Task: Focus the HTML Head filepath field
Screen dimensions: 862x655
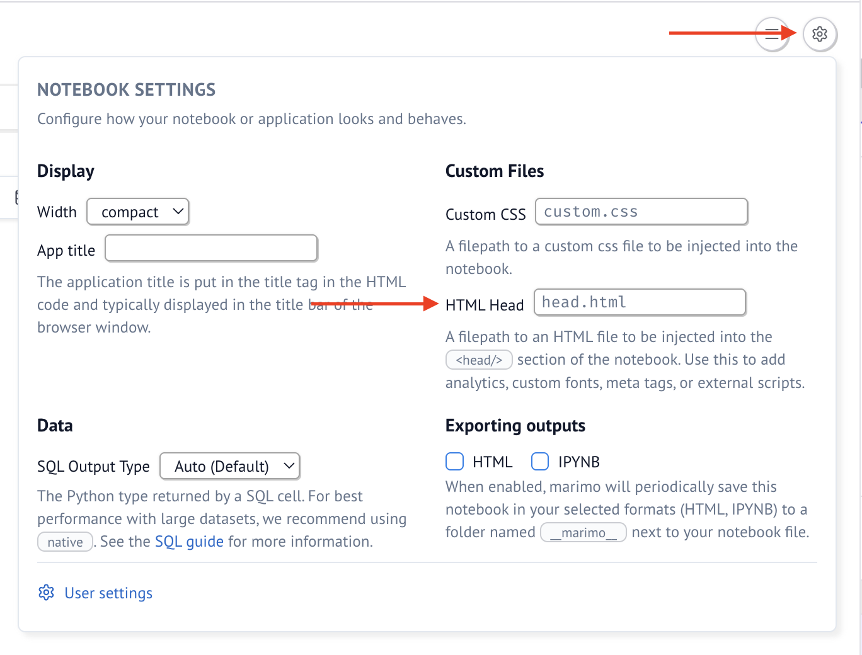Action: click(x=640, y=302)
